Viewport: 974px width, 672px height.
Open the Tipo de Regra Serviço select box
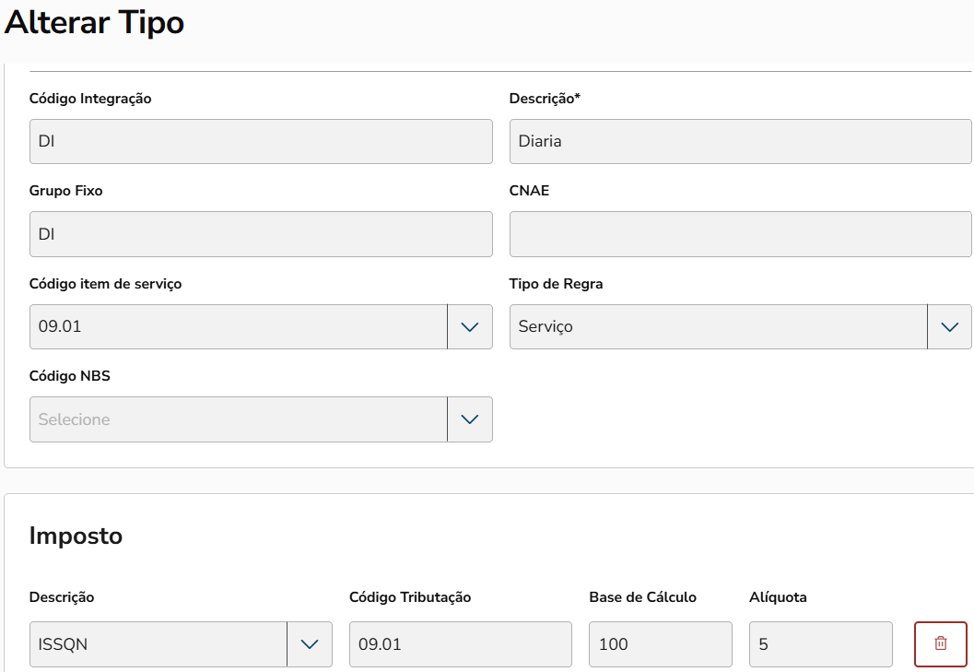coord(718,326)
